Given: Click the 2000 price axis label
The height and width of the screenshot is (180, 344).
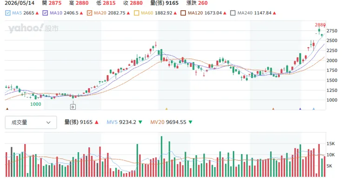Looking at the screenshot, I should pos(332,60).
